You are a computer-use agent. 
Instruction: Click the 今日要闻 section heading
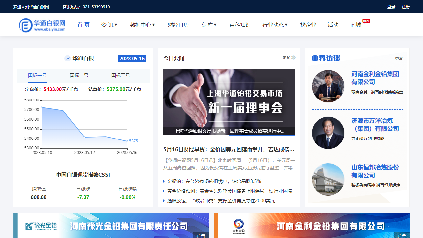(x=174, y=58)
